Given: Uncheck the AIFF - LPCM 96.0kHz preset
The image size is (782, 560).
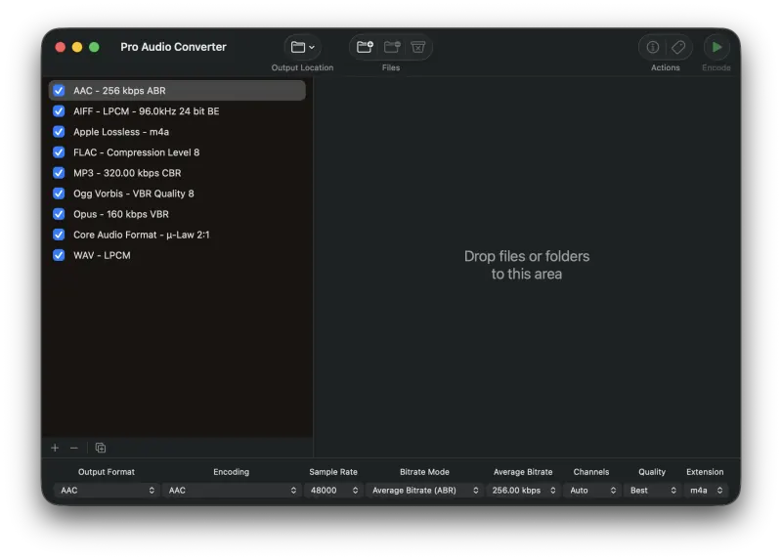Looking at the screenshot, I should 59,110.
